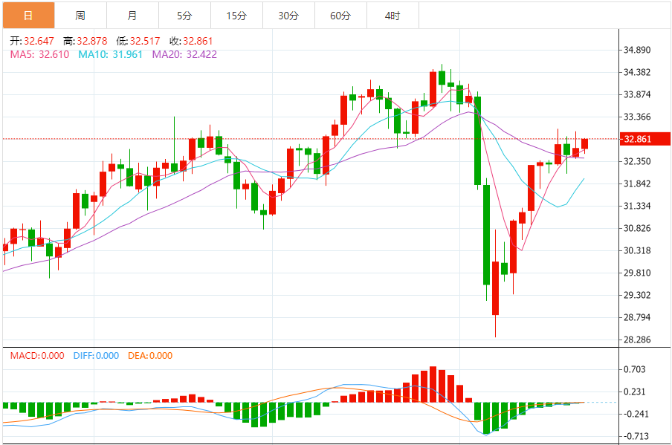The image size is (672, 445).
Task: Select the MA10: 31.961 indicator label
Action: tap(110, 54)
